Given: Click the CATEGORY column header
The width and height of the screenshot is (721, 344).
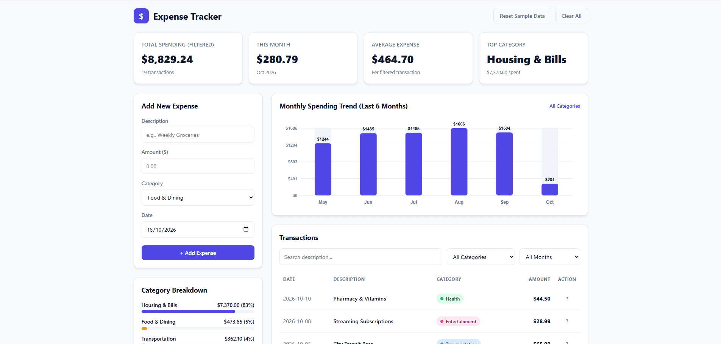Looking at the screenshot, I should [449, 279].
